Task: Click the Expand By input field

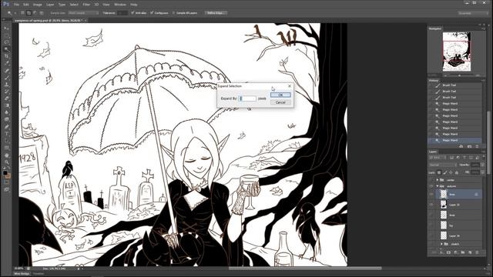Action: pos(247,98)
